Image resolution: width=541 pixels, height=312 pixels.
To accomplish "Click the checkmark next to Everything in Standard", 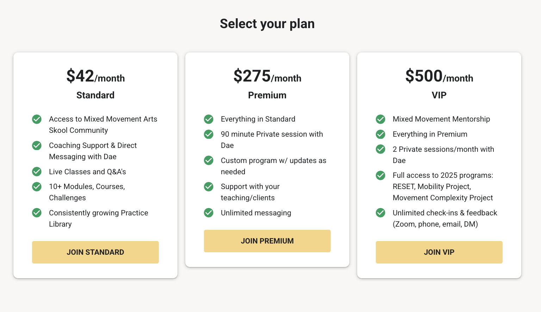I will tap(209, 119).
